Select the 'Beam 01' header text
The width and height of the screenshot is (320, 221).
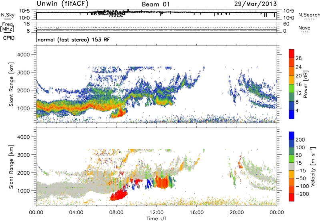tap(156, 4)
